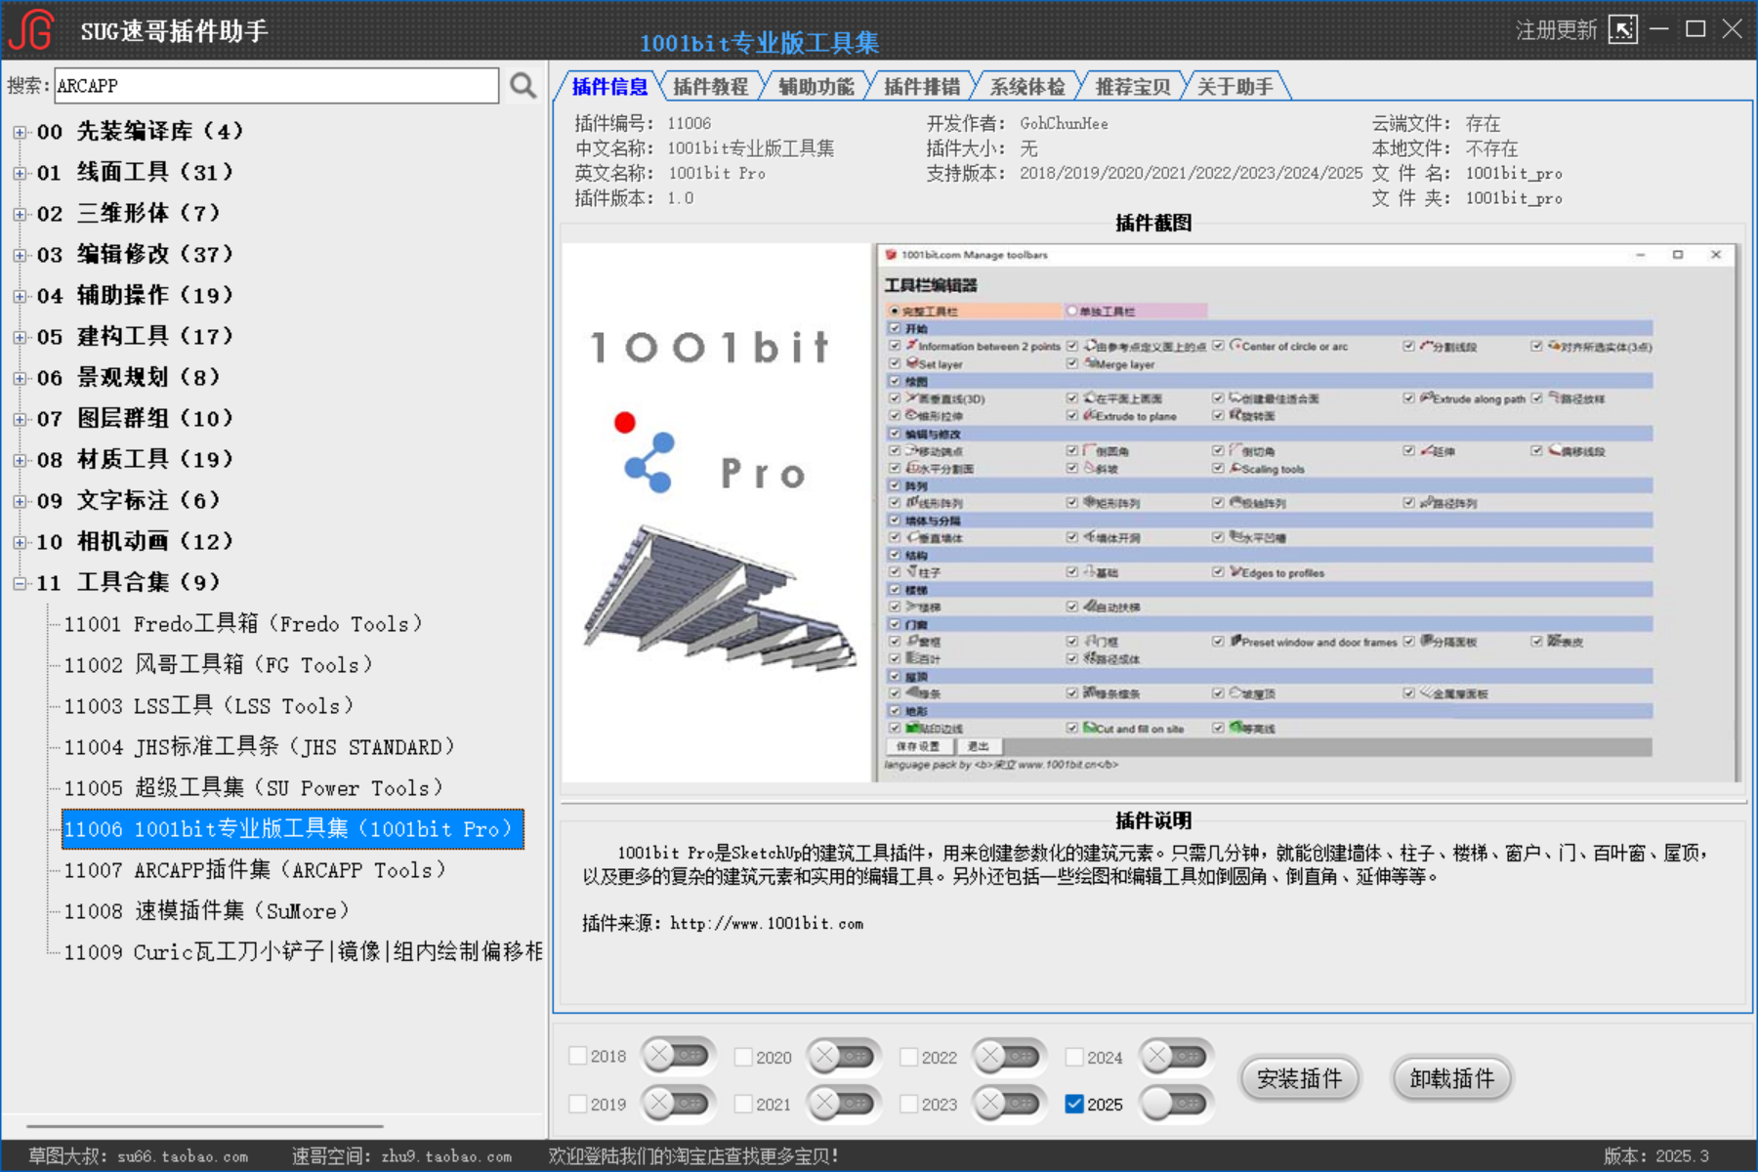Select 11006 1001bit专业版工具集 entry
This screenshot has height=1172, width=1758.
(293, 829)
